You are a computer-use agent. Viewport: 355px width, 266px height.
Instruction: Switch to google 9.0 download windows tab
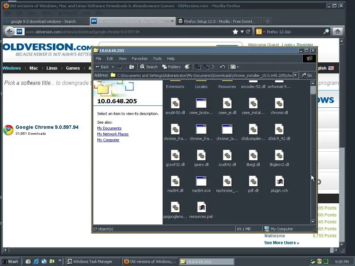click(46, 21)
